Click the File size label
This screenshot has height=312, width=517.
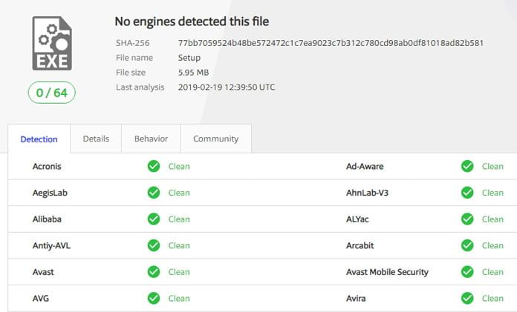click(x=131, y=73)
